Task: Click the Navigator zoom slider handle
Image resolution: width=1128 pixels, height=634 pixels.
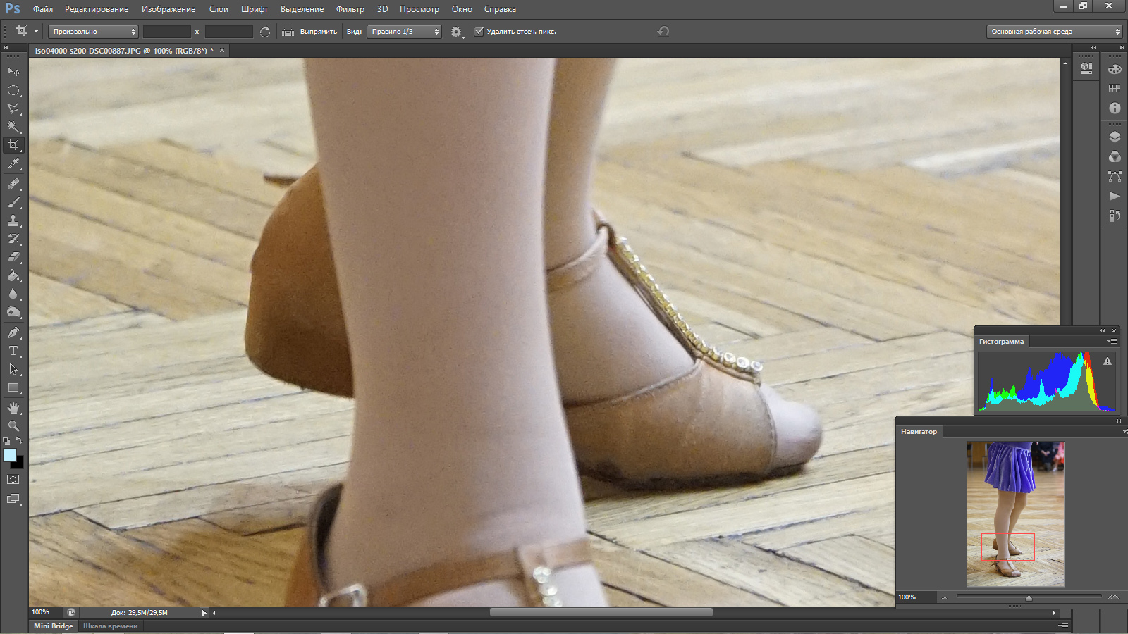Action: click(1029, 597)
